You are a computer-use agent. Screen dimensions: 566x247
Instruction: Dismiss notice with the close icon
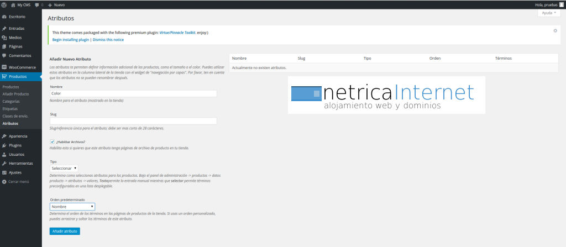[555, 31]
